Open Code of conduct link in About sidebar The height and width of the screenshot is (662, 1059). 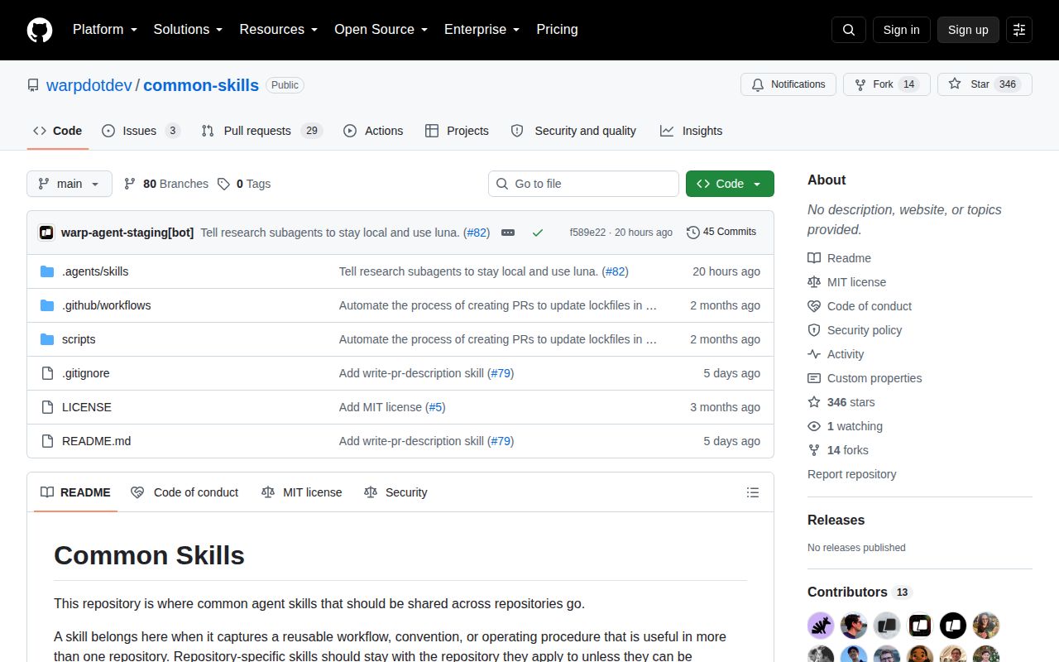860,306
